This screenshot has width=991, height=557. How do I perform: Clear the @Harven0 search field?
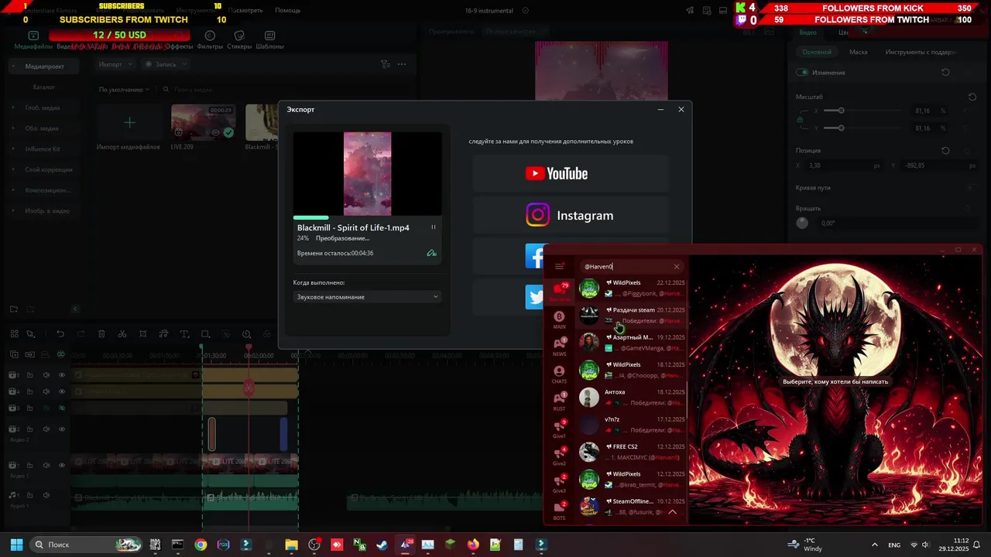tap(676, 266)
